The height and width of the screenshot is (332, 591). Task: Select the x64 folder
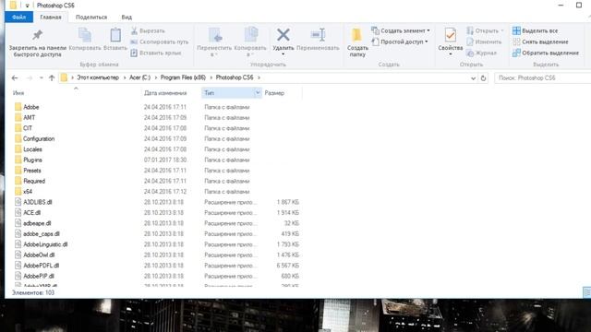28,192
